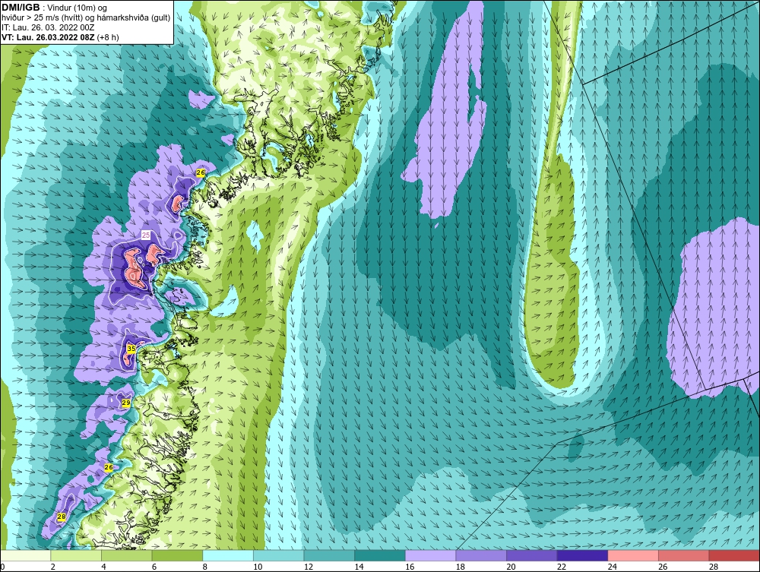The width and height of the screenshot is (760, 572).
Task: Click the pale cream 0–2 m/s legend swatch
Action: point(25,555)
